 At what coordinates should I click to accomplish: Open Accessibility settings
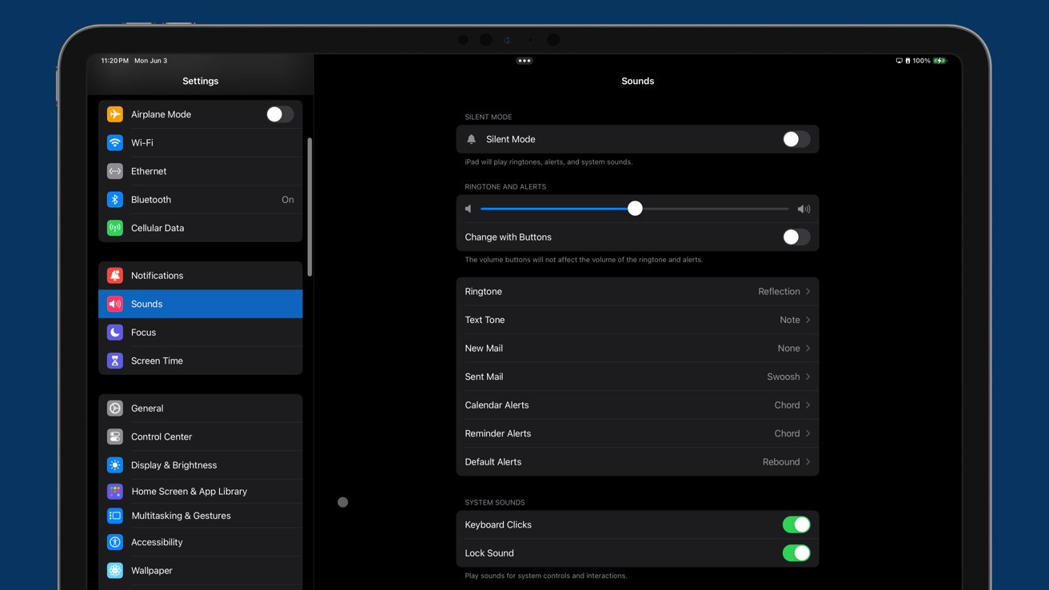201,542
